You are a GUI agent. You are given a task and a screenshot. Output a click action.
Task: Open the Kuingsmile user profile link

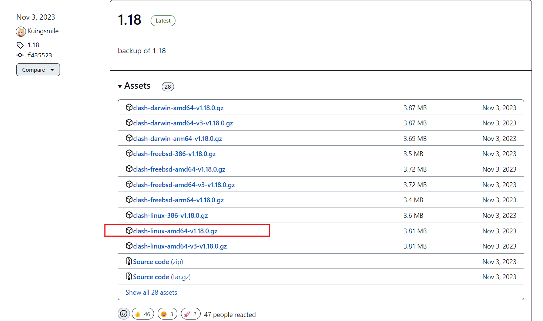coord(43,31)
